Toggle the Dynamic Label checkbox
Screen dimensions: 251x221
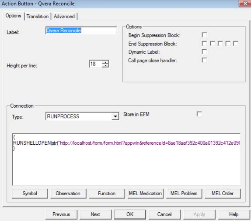204,52
